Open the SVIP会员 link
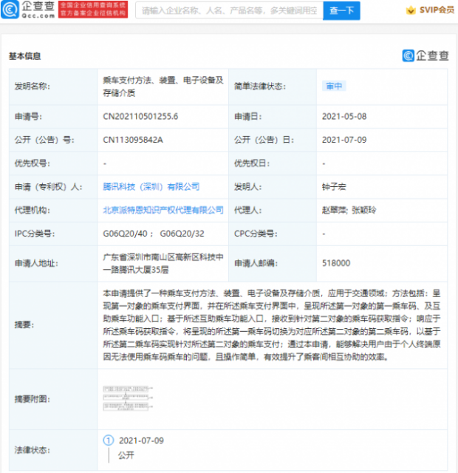The image size is (458, 473). tap(437, 10)
